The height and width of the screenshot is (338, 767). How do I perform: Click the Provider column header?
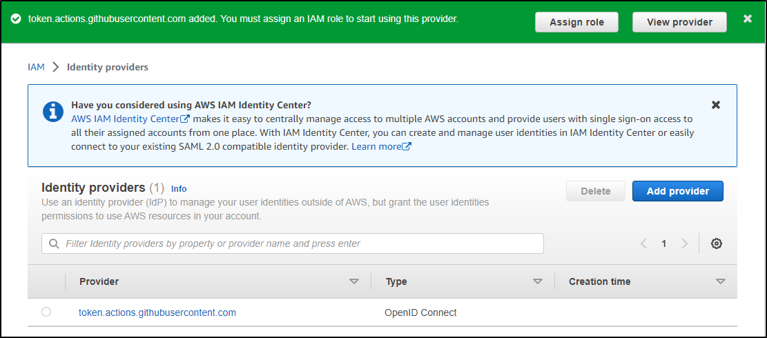pos(99,282)
